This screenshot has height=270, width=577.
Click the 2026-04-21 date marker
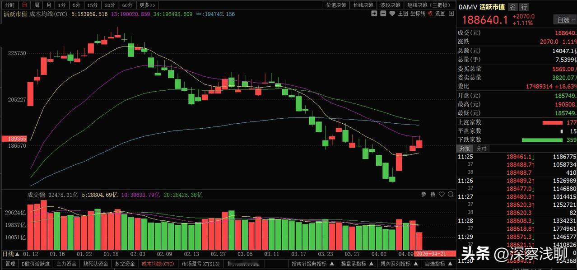(435, 254)
